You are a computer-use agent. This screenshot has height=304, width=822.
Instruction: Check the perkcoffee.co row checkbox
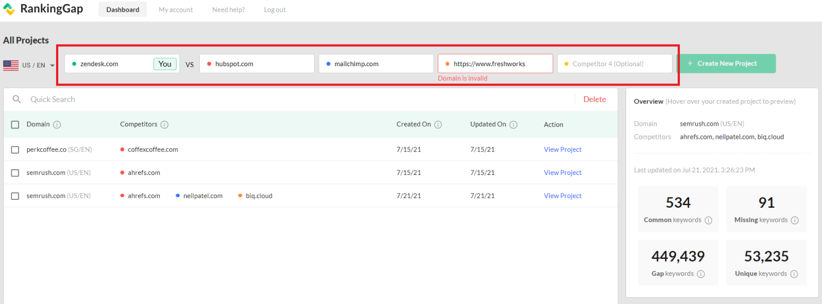pyautogui.click(x=15, y=149)
